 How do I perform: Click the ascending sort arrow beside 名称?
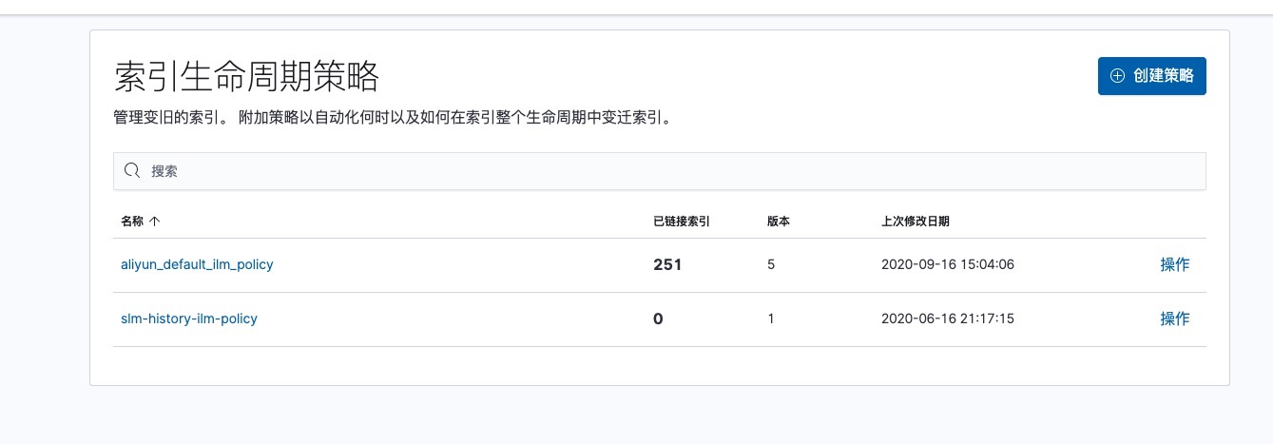(x=155, y=221)
